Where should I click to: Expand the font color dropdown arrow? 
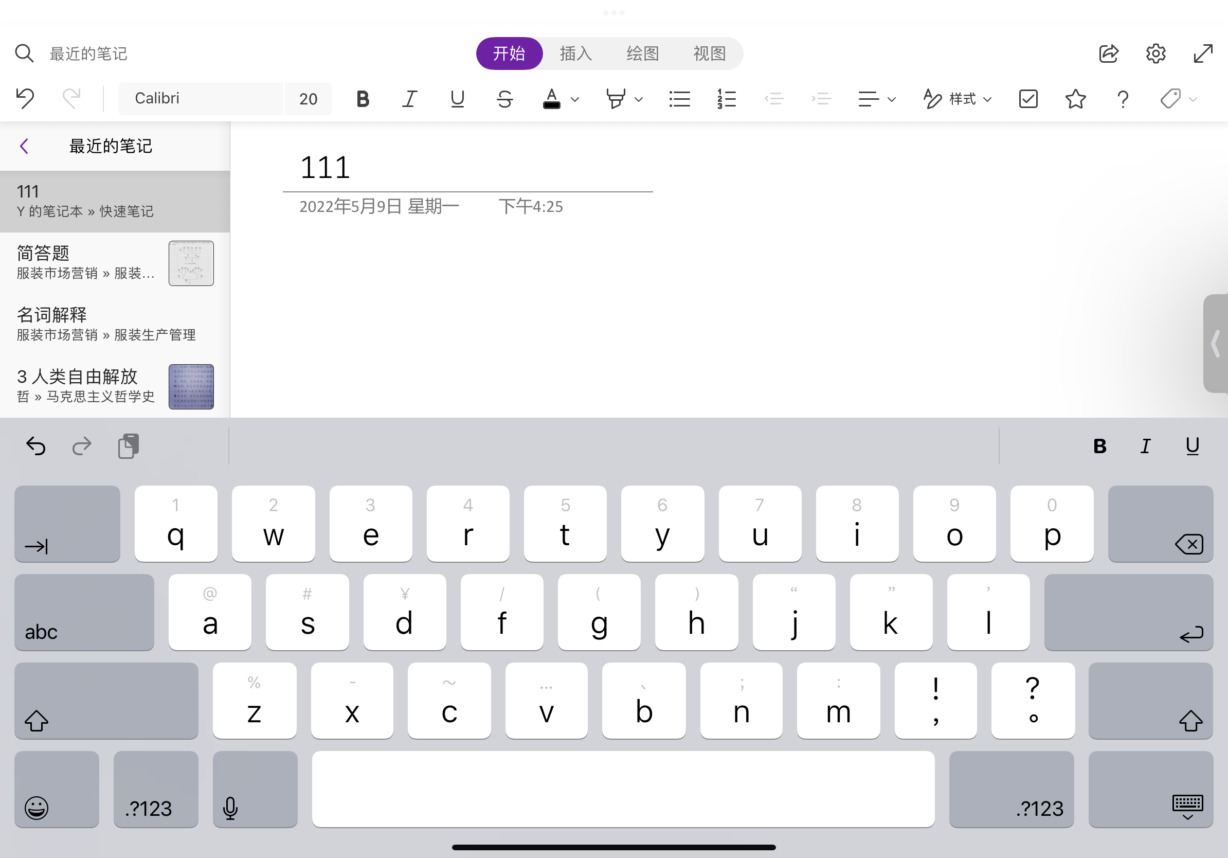575,99
